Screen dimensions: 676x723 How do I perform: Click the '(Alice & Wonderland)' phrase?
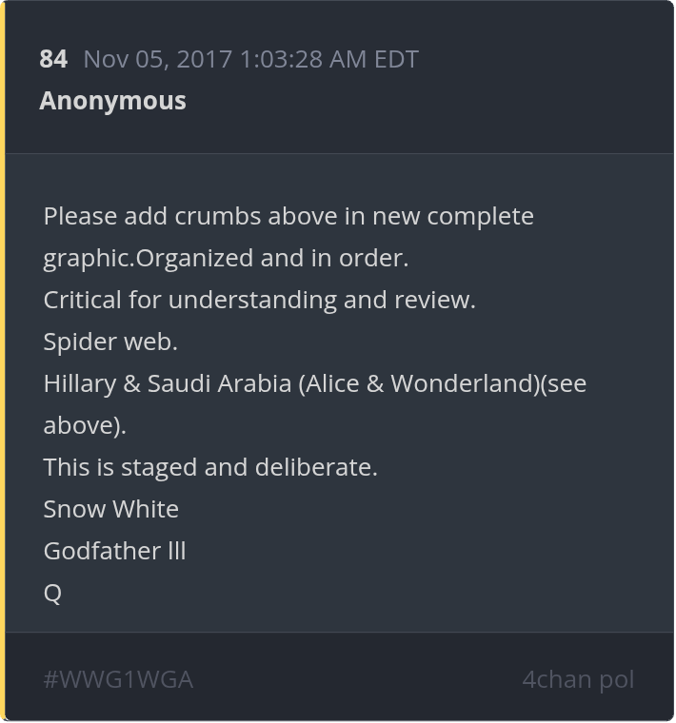pyautogui.click(x=420, y=383)
